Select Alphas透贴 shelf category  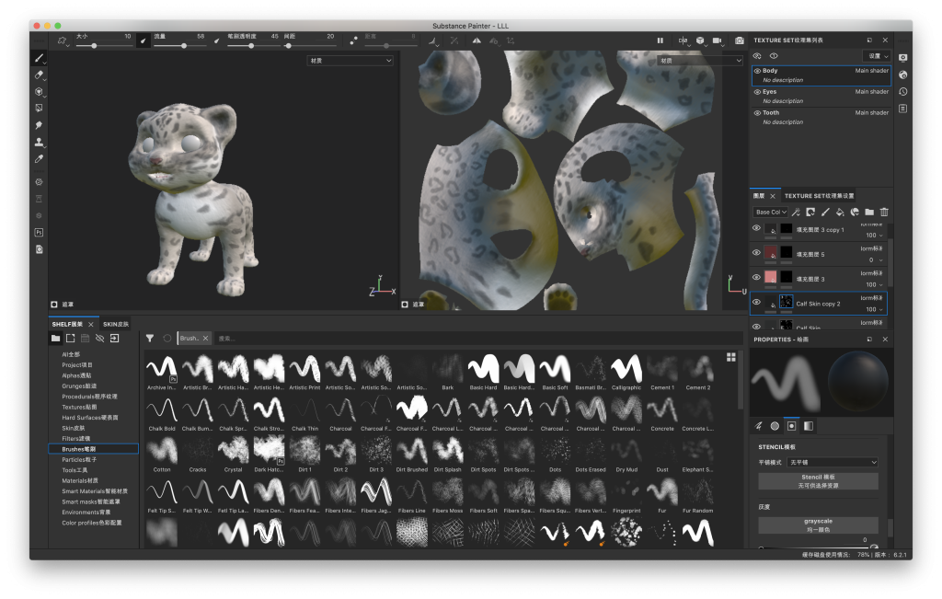click(x=78, y=375)
